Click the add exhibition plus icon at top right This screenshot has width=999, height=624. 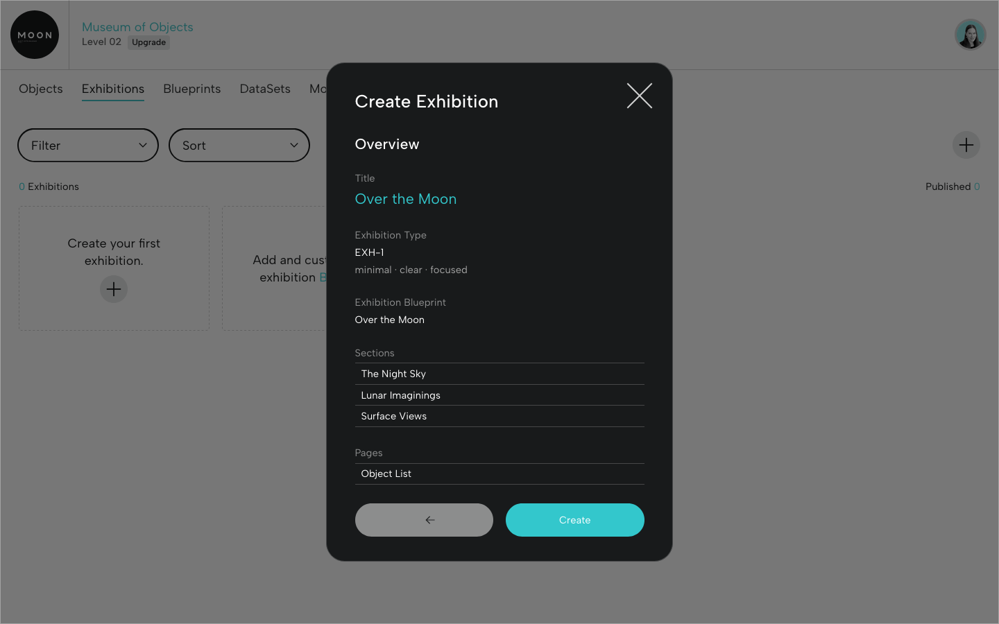pyautogui.click(x=966, y=145)
